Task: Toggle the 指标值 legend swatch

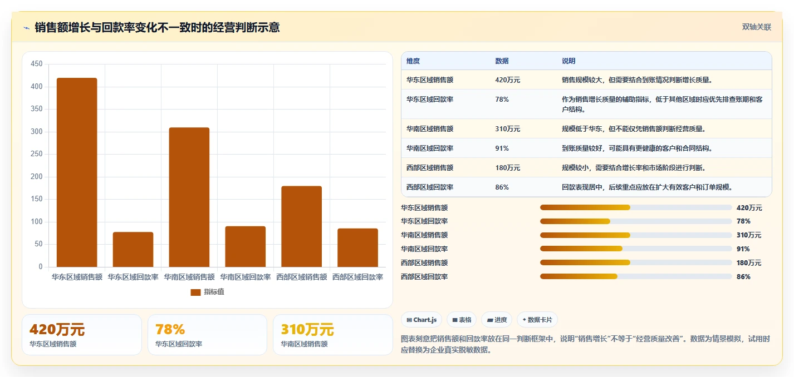Action: pyautogui.click(x=195, y=292)
